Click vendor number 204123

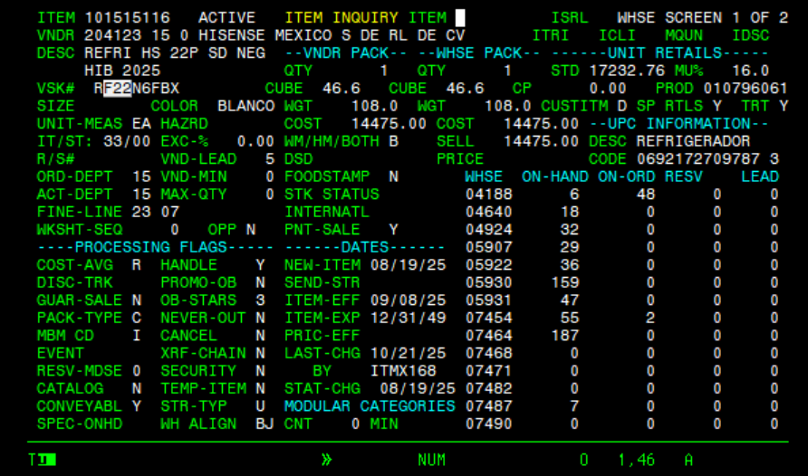[x=113, y=35]
